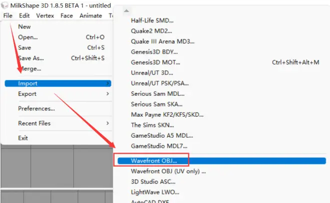Expand the Import submenu
The image size is (330, 203).
click(x=58, y=83)
